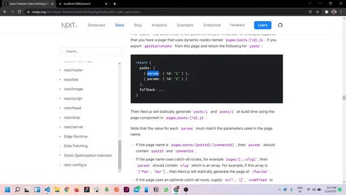The height and width of the screenshot is (195, 346).
Task: Open next/script in the sidebar
Action: point(73,99)
